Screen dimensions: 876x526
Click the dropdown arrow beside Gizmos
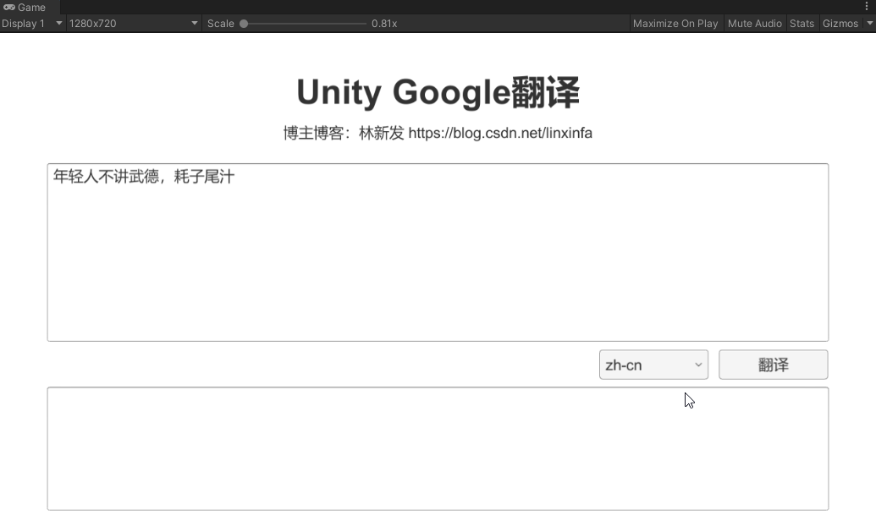pos(868,24)
